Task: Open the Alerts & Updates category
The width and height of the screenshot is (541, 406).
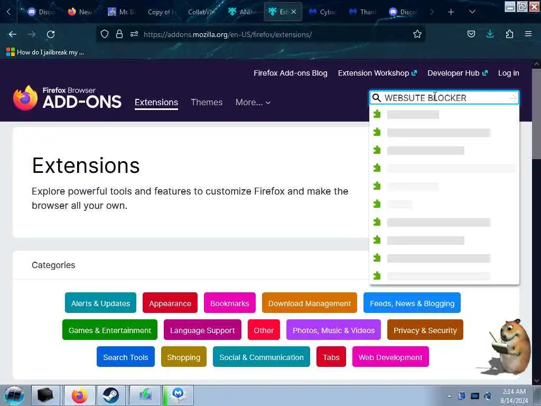Action: (x=100, y=303)
